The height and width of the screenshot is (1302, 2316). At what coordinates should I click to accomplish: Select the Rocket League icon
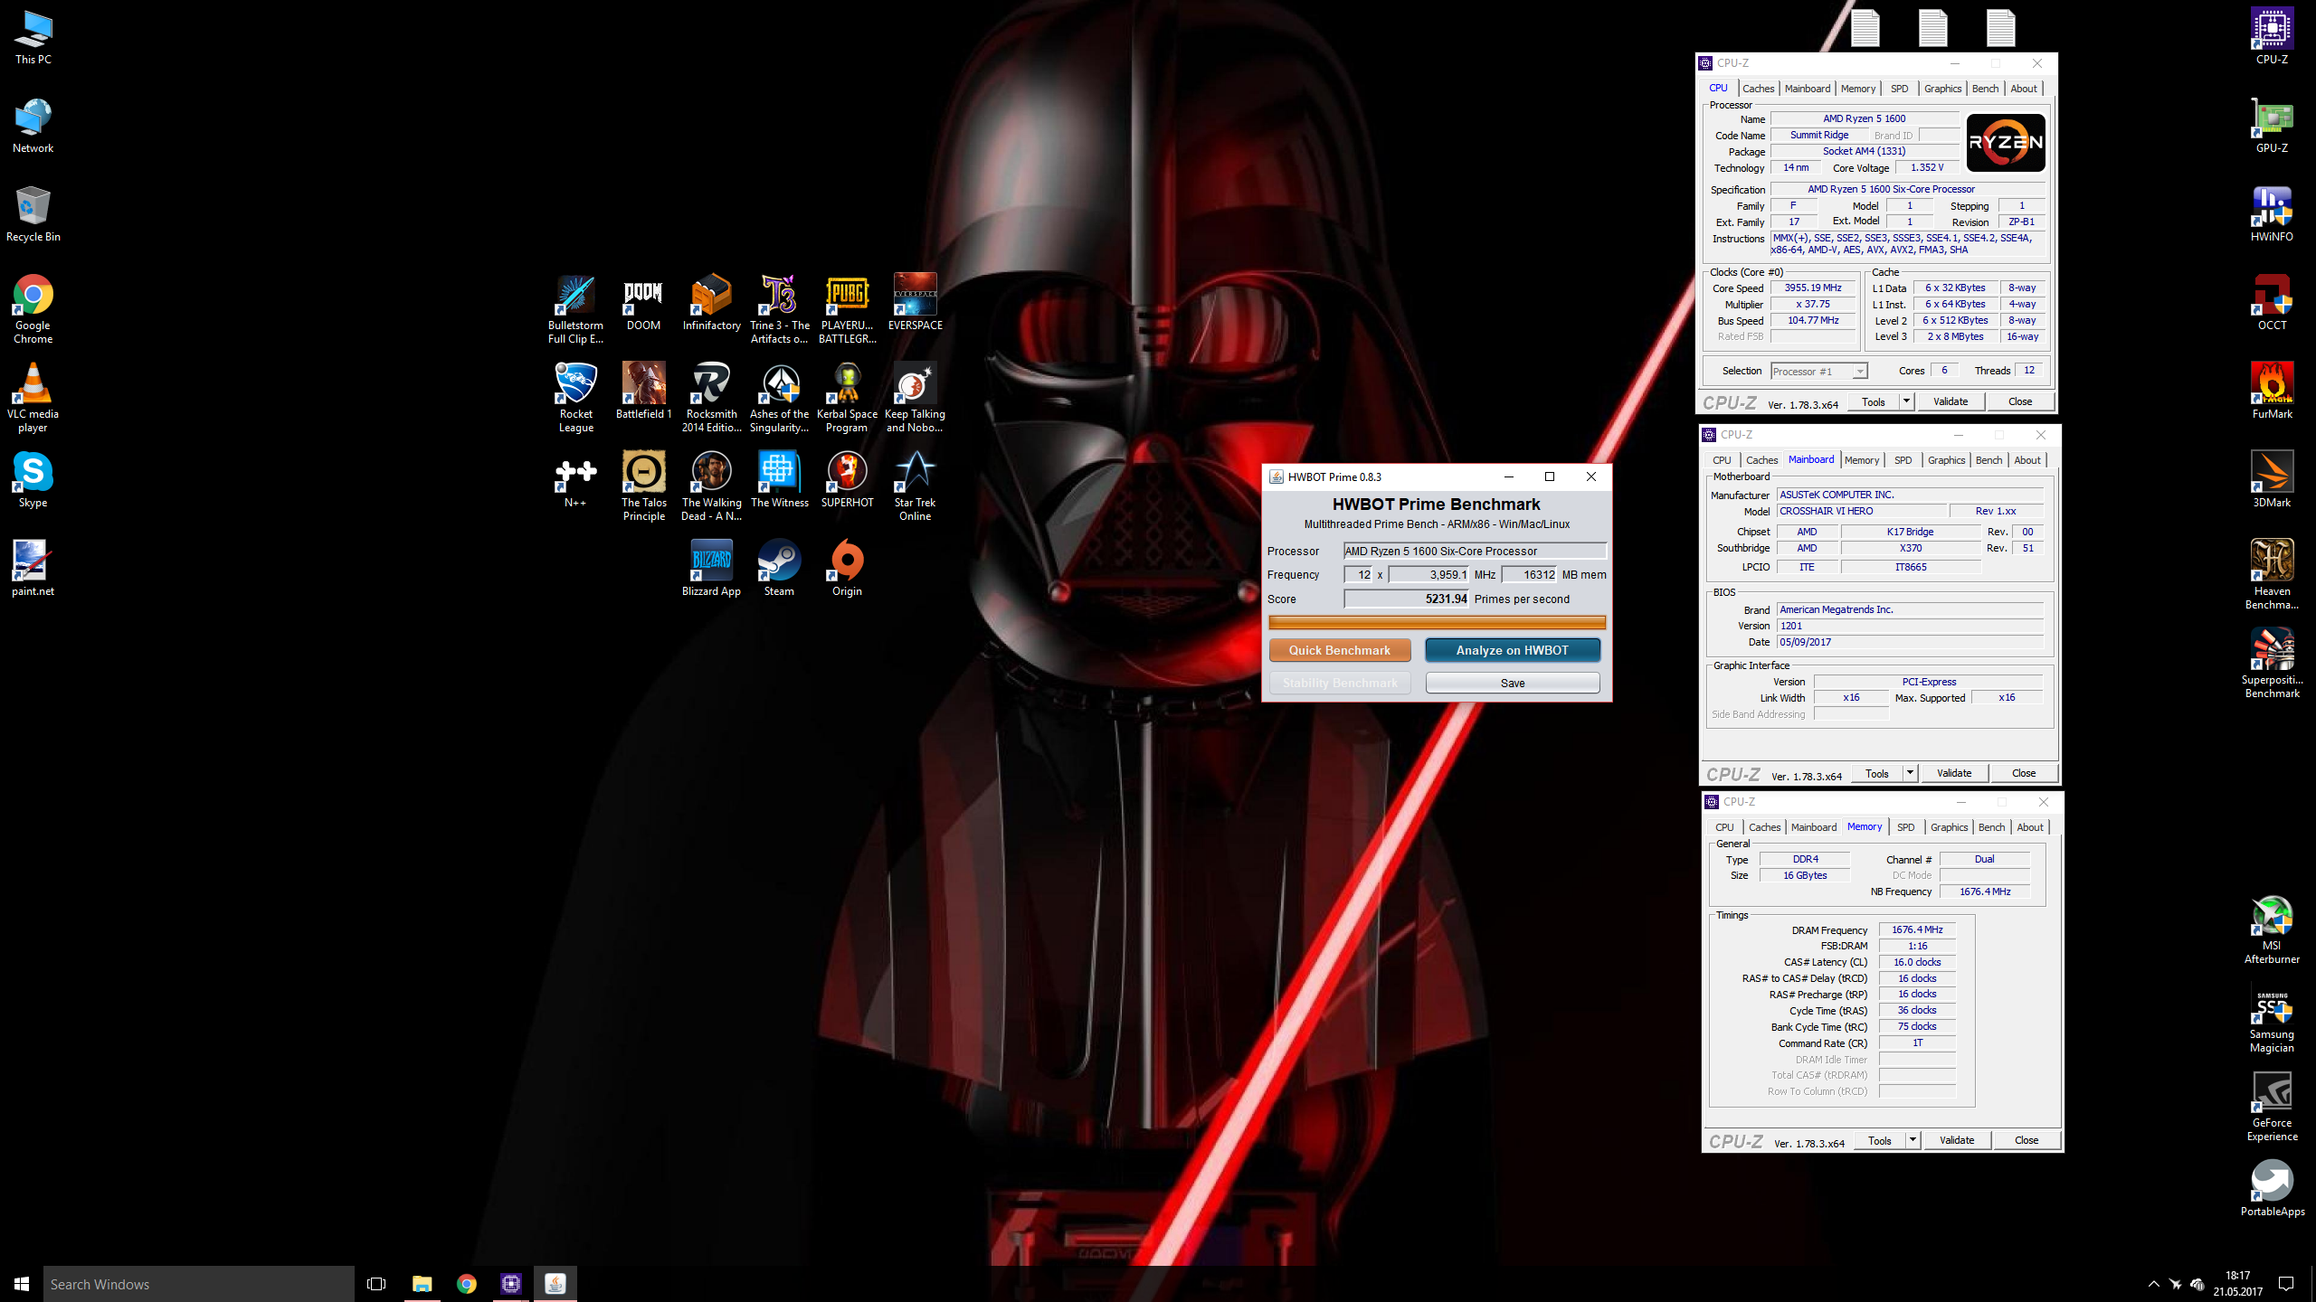[575, 397]
